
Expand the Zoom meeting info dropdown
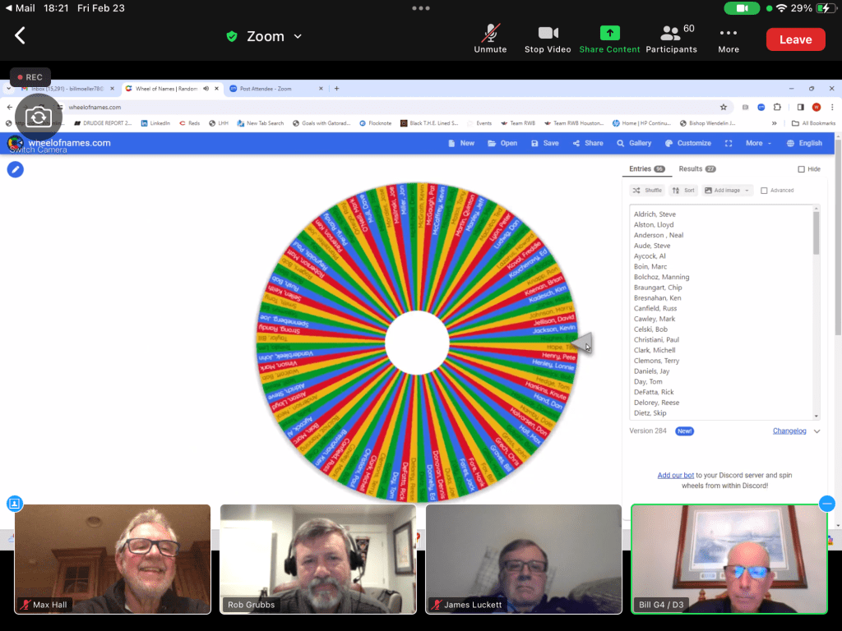(x=298, y=36)
